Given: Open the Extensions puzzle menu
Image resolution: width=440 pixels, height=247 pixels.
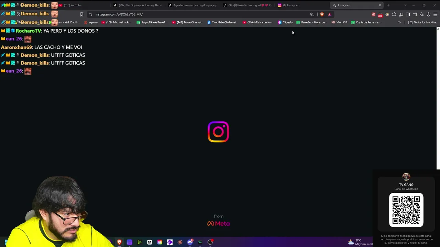Looking at the screenshot, I should pos(394,14).
